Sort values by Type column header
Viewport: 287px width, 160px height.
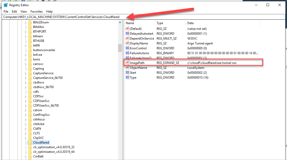170,23
